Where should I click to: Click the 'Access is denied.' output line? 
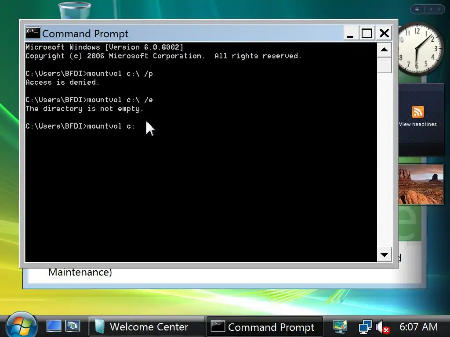(62, 82)
